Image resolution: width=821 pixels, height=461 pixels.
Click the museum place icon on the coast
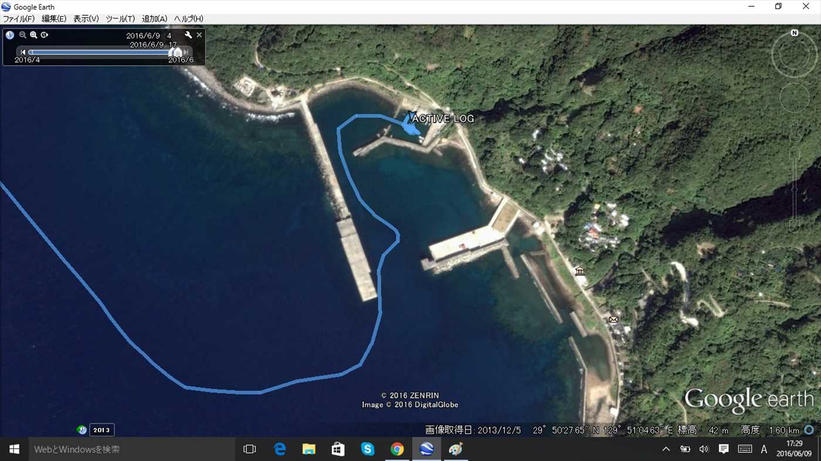pyautogui.click(x=581, y=271)
